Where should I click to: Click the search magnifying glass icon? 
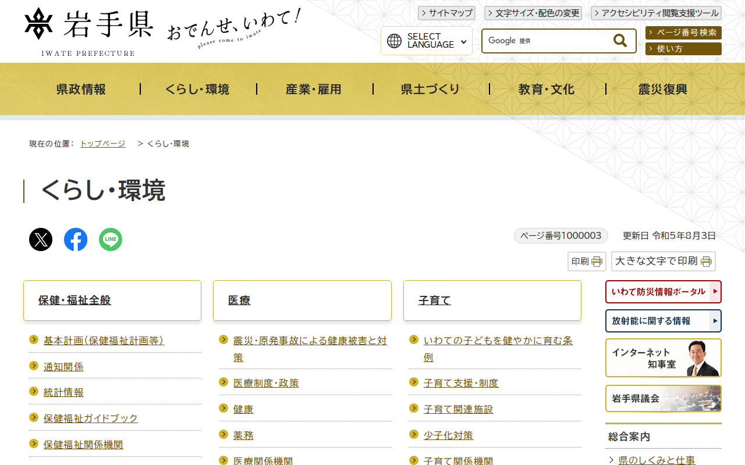[x=620, y=41]
